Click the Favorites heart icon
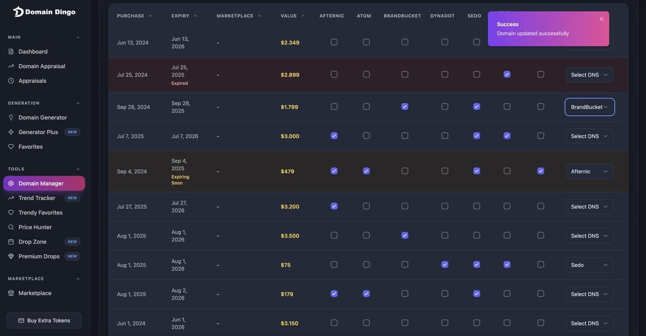This screenshot has height=336, width=646. 11,147
